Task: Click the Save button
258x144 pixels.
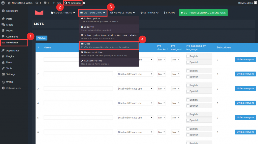Action: (42, 38)
